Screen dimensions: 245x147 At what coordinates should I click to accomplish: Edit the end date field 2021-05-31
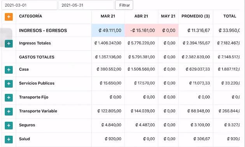click(x=86, y=5)
